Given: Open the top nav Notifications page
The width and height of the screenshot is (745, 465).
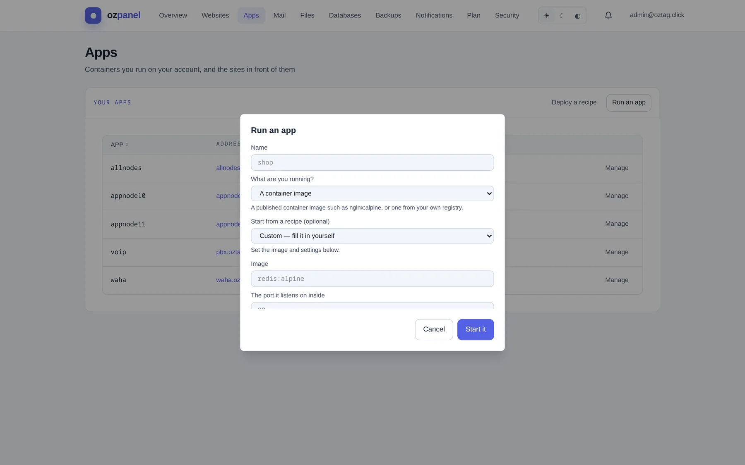Looking at the screenshot, I should tap(434, 15).
